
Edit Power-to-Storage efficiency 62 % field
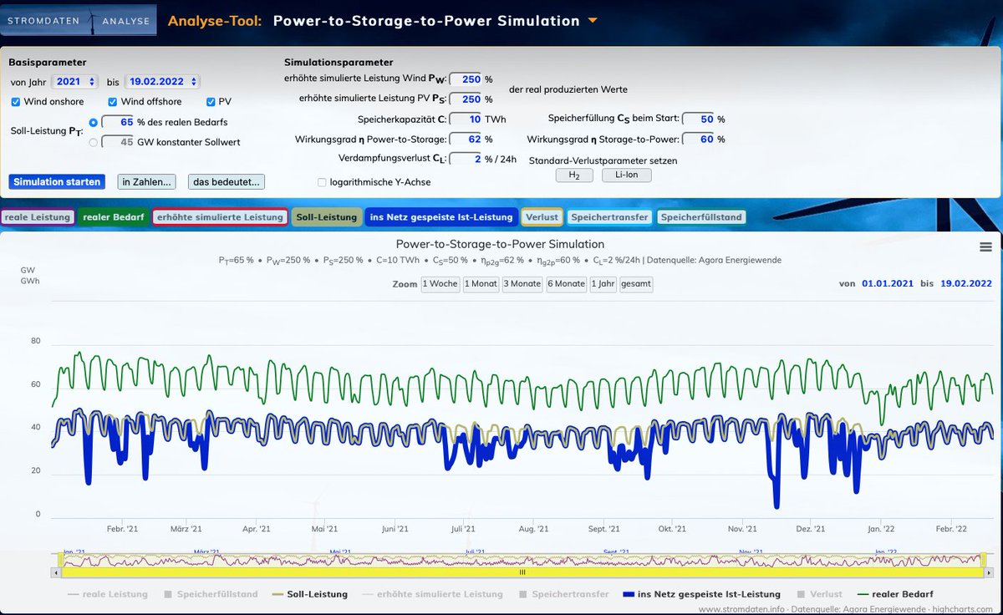pyautogui.click(x=466, y=139)
